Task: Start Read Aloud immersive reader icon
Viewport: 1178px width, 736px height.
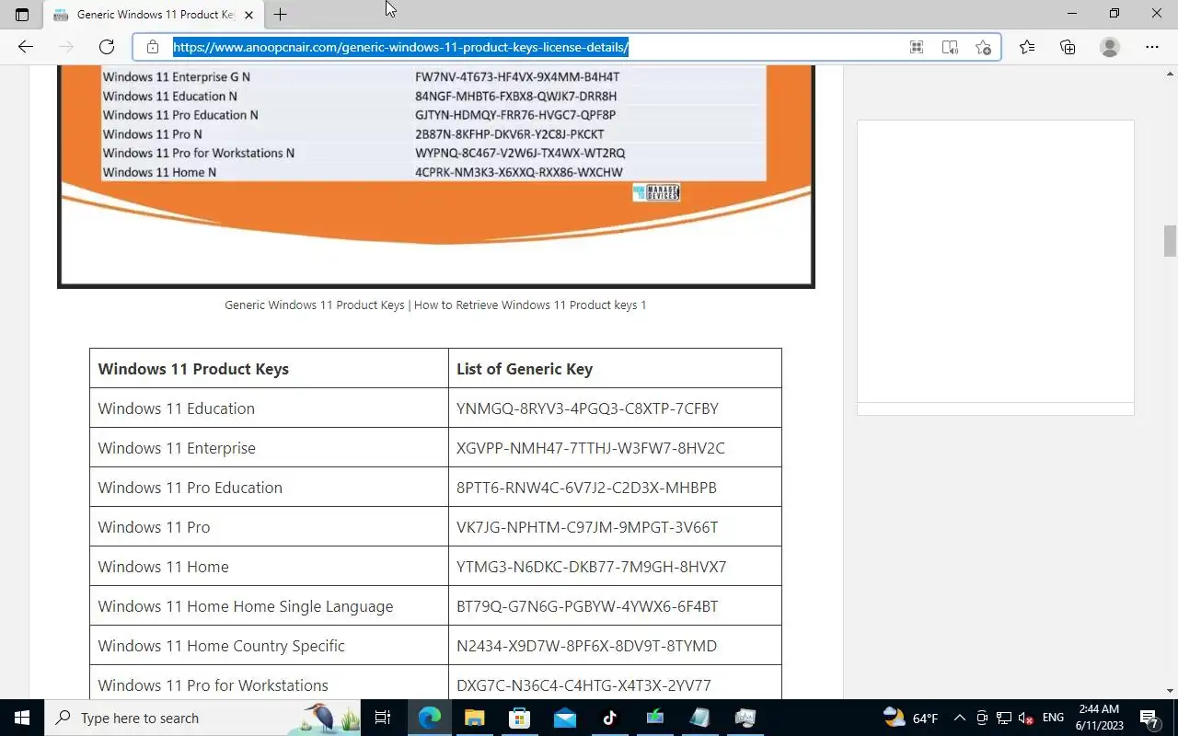Action: 950,47
